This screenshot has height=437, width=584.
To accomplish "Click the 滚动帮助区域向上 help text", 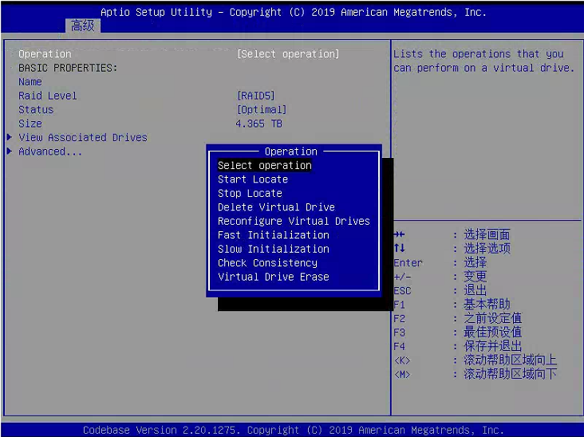I will [x=511, y=360].
